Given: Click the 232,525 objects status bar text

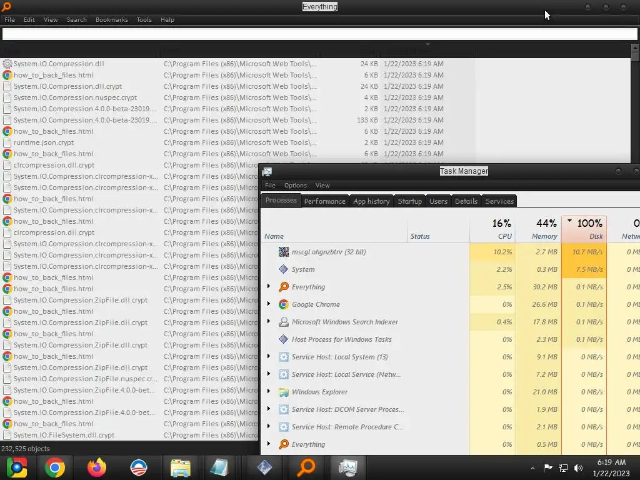Looking at the screenshot, I should pyautogui.click(x=25, y=449).
